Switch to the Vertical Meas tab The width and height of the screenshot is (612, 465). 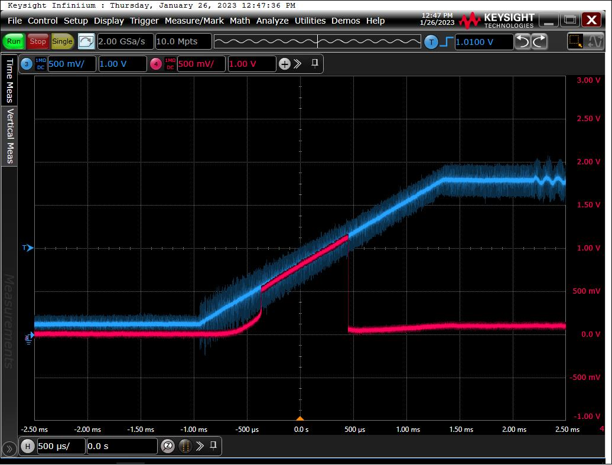coord(9,136)
